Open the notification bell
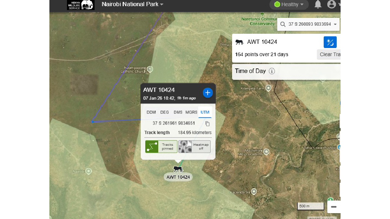Screen dimensions: 390x219 [318, 5]
